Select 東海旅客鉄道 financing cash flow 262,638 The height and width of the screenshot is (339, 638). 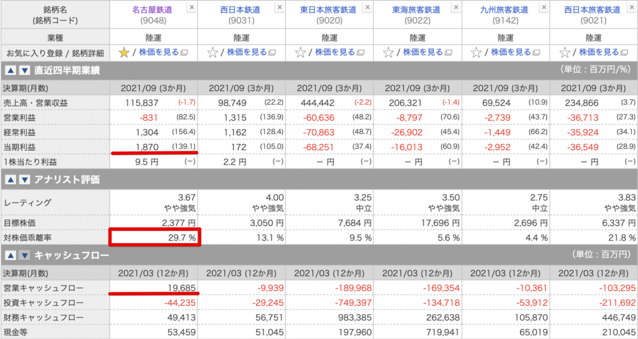click(x=444, y=318)
